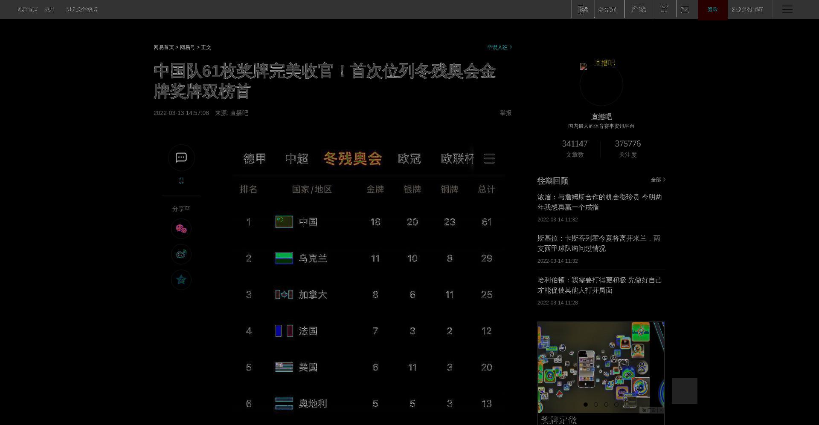Click 铜牌 column header

click(450, 190)
